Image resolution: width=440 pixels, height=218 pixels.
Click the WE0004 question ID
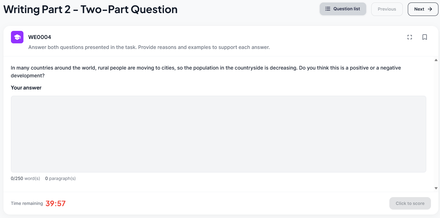[40, 37]
